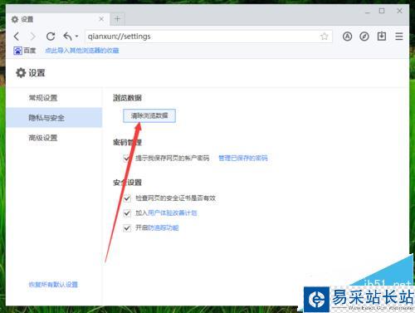Click the 安全设置 section heading

tap(127, 183)
